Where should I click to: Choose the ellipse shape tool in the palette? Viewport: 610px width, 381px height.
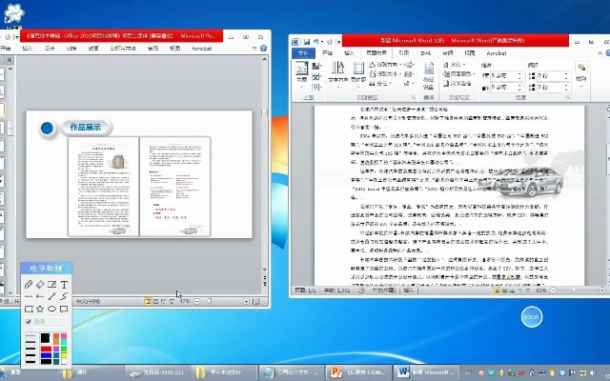coord(52,309)
